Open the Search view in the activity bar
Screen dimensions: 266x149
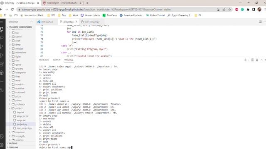2,38
